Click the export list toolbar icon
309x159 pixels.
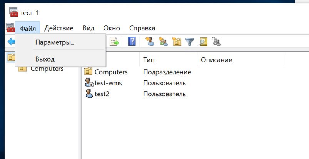[114, 42]
